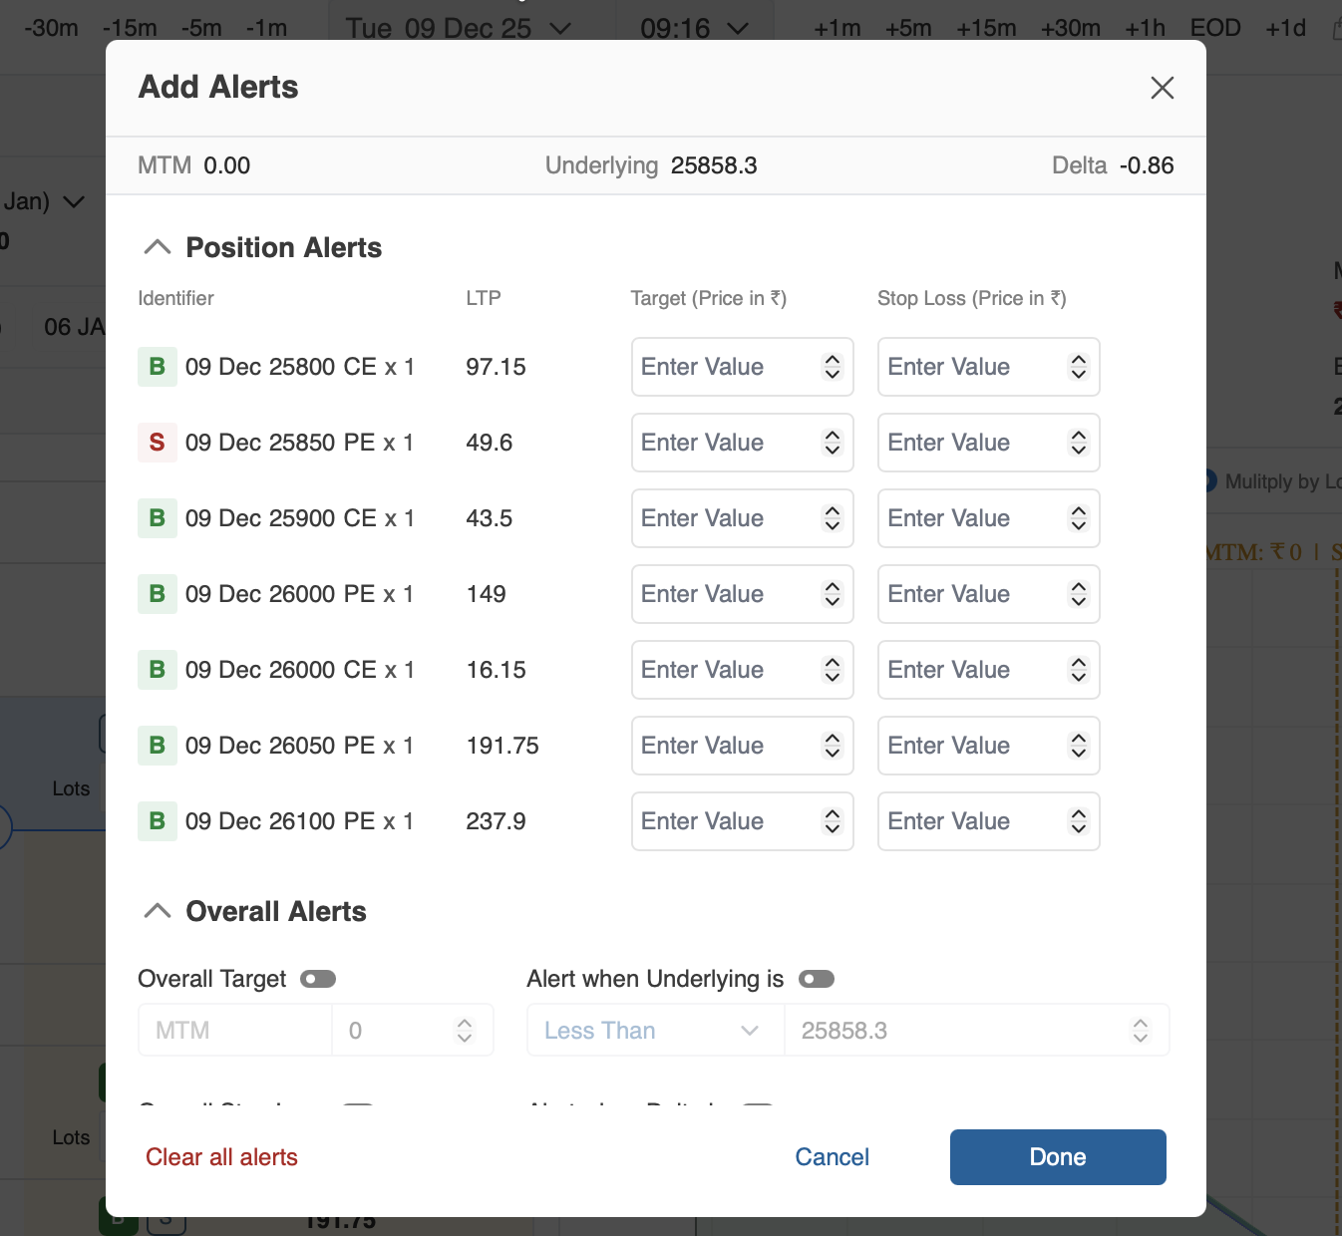The image size is (1342, 1236).
Task: Collapse the Overall Alerts section
Action: tap(158, 911)
